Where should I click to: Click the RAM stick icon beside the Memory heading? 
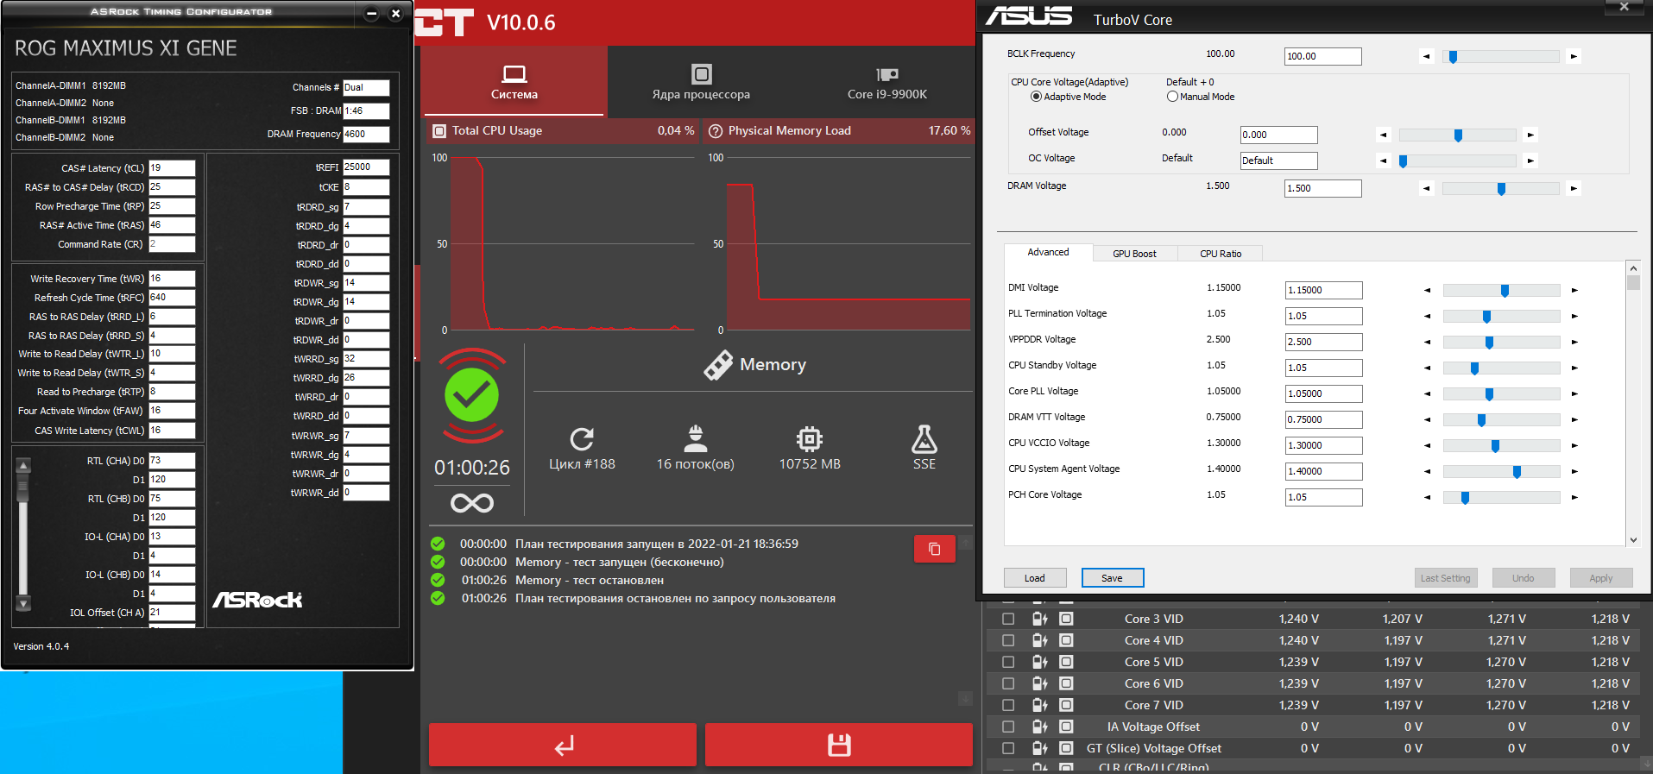point(718,365)
